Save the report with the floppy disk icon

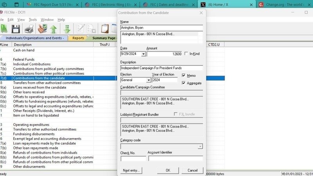(x=16, y=29)
